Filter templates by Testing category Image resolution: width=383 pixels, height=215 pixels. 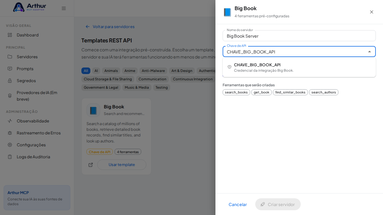162,87
